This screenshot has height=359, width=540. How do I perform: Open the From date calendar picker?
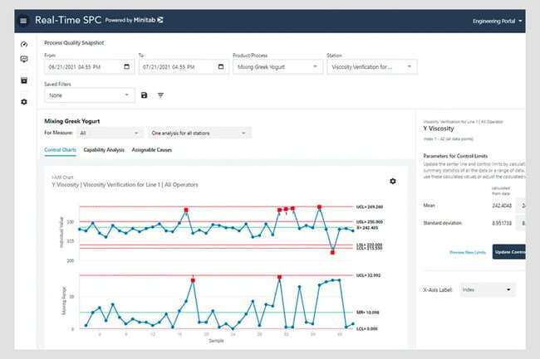125,67
